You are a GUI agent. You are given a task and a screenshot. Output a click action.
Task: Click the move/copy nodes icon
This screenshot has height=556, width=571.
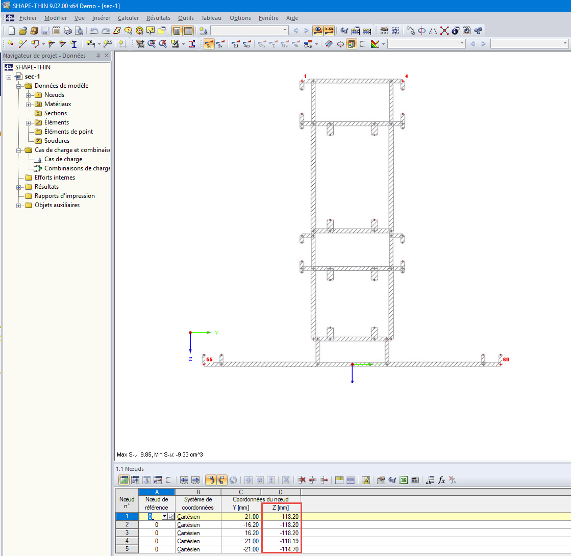coord(410,31)
